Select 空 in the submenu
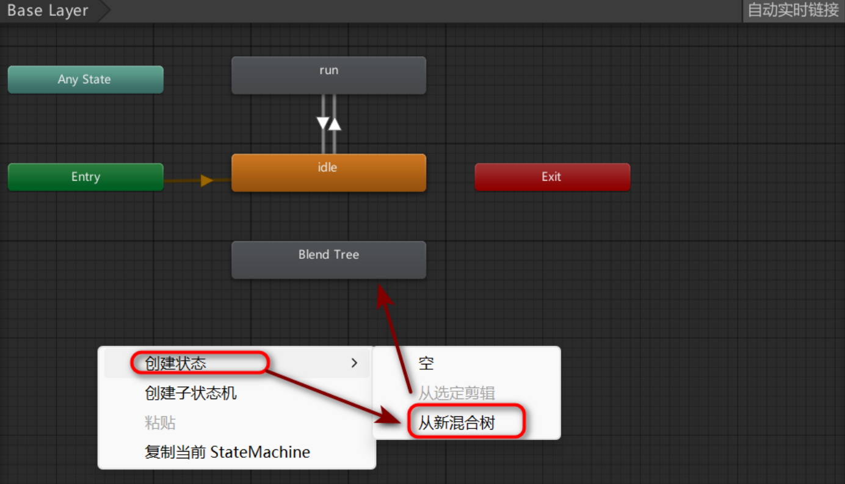The image size is (845, 484). pos(466,364)
